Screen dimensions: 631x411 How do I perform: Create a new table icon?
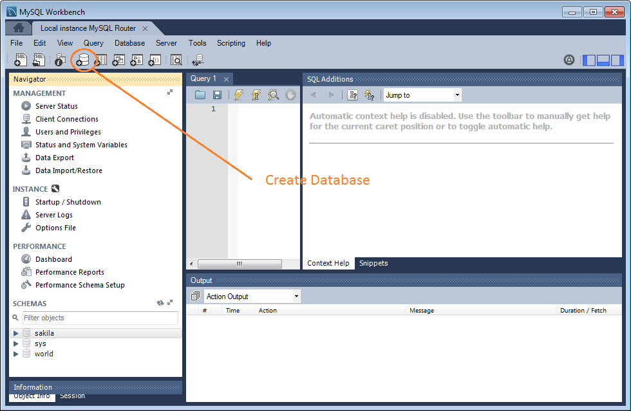pyautogui.click(x=100, y=60)
